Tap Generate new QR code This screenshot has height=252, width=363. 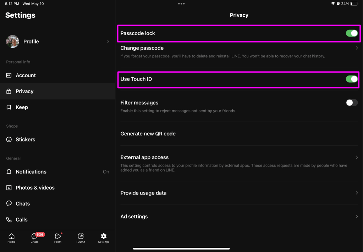tap(148, 134)
